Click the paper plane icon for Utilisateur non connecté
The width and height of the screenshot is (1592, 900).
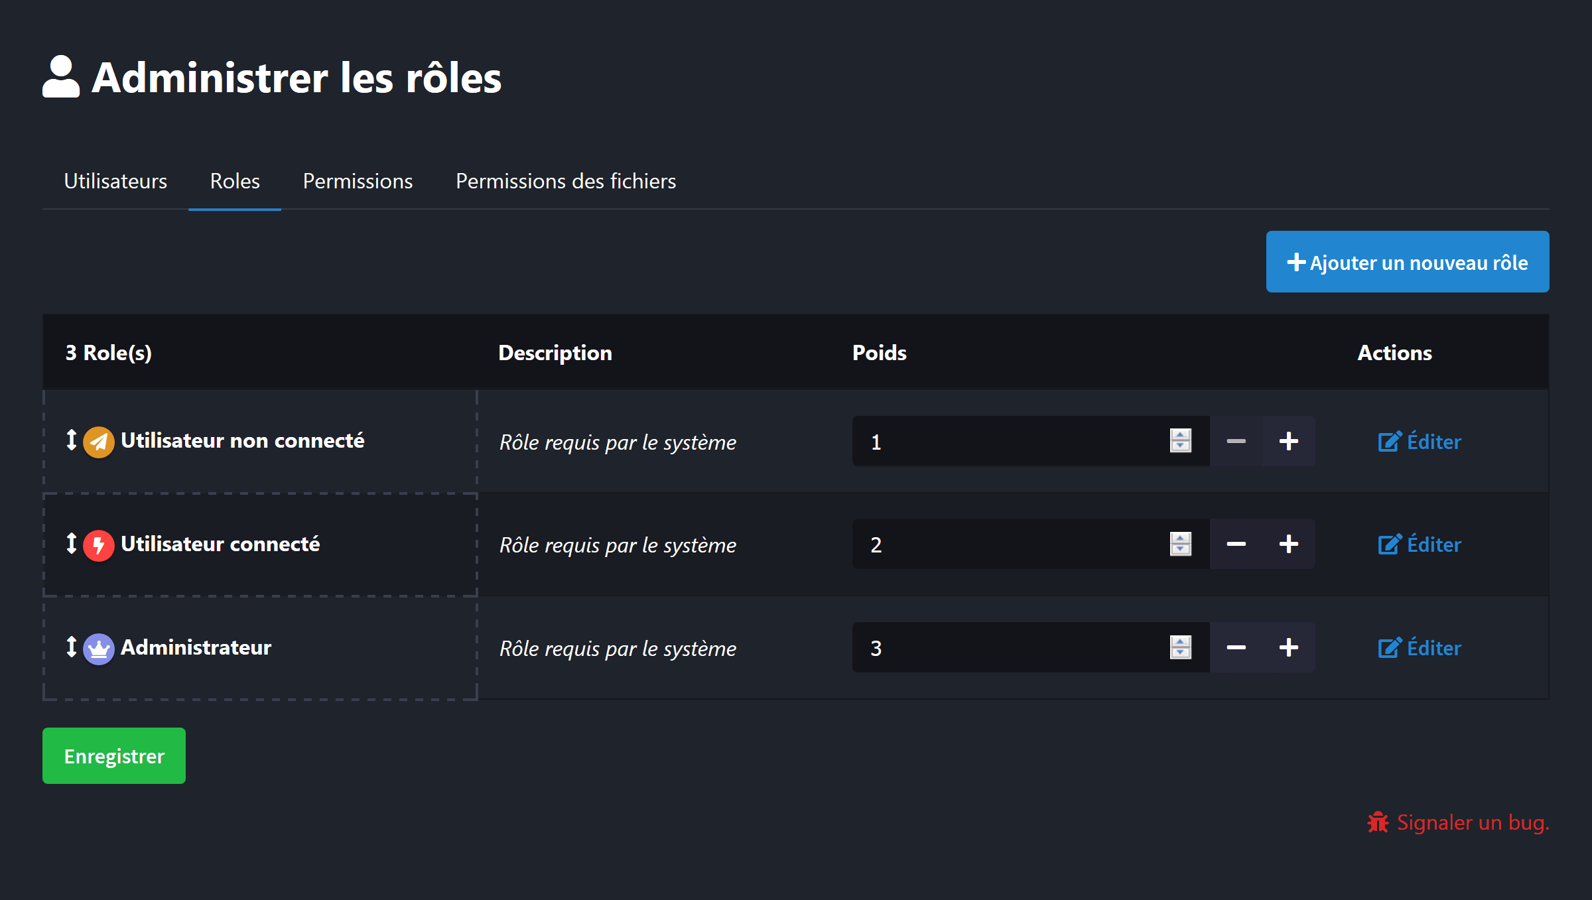[98, 440]
